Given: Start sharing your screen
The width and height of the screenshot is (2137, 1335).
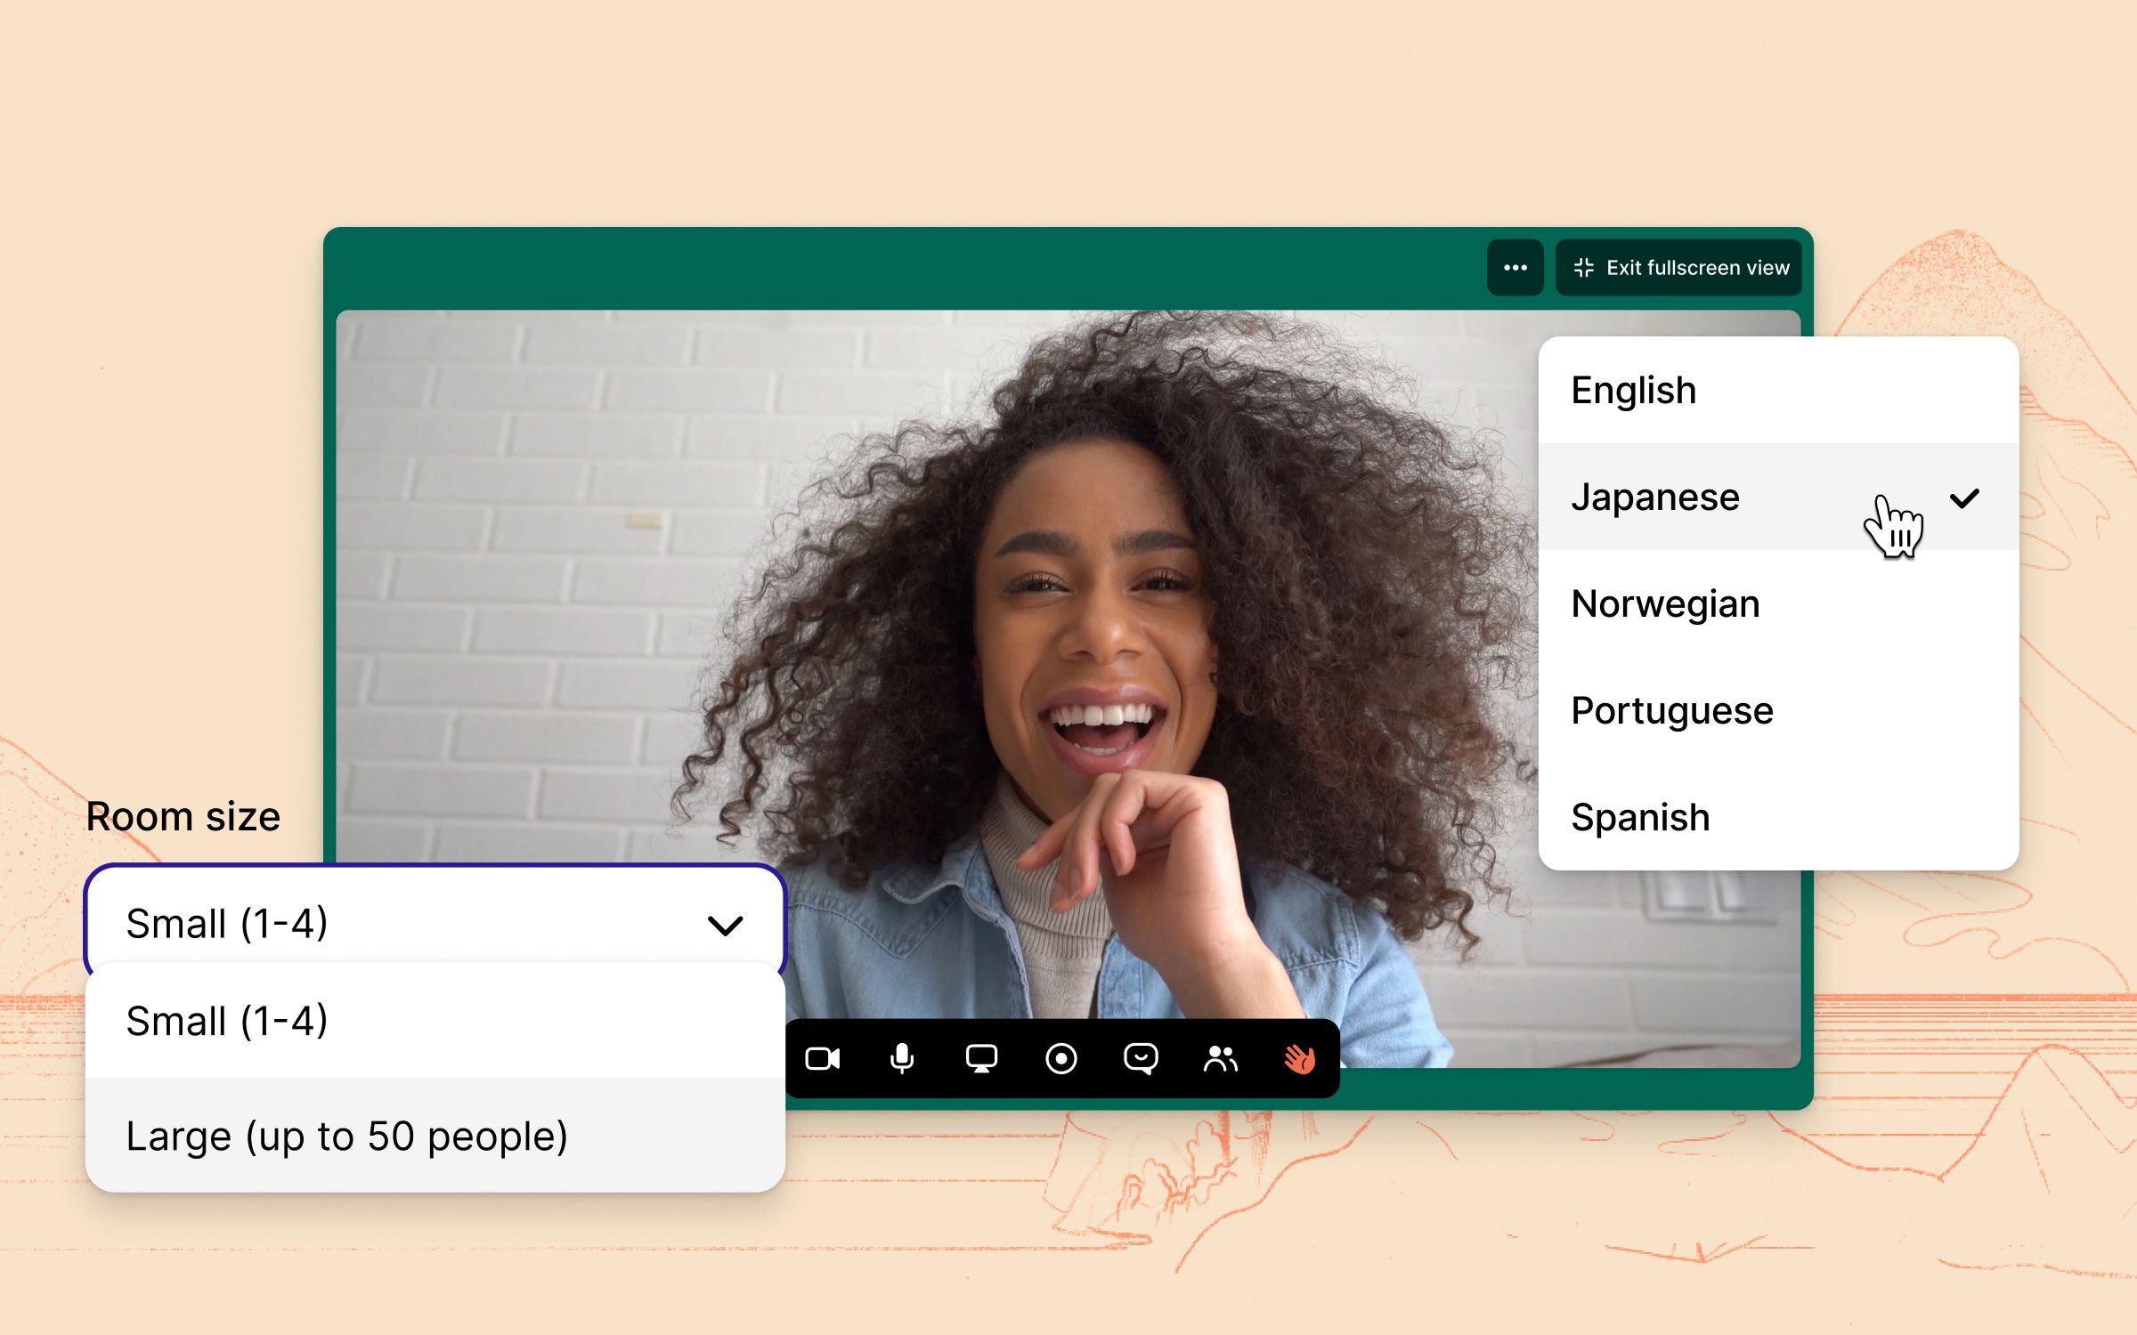Looking at the screenshot, I should 980,1058.
